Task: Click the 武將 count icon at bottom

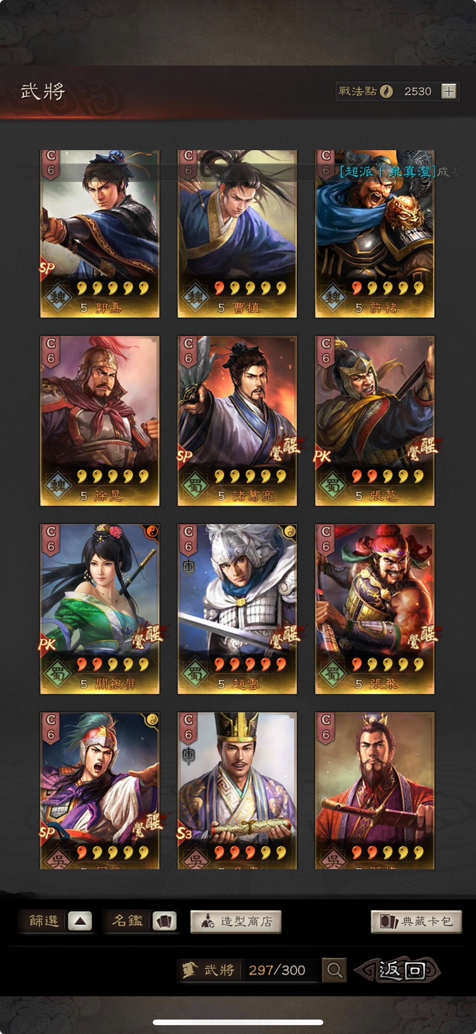Action: pyautogui.click(x=190, y=970)
